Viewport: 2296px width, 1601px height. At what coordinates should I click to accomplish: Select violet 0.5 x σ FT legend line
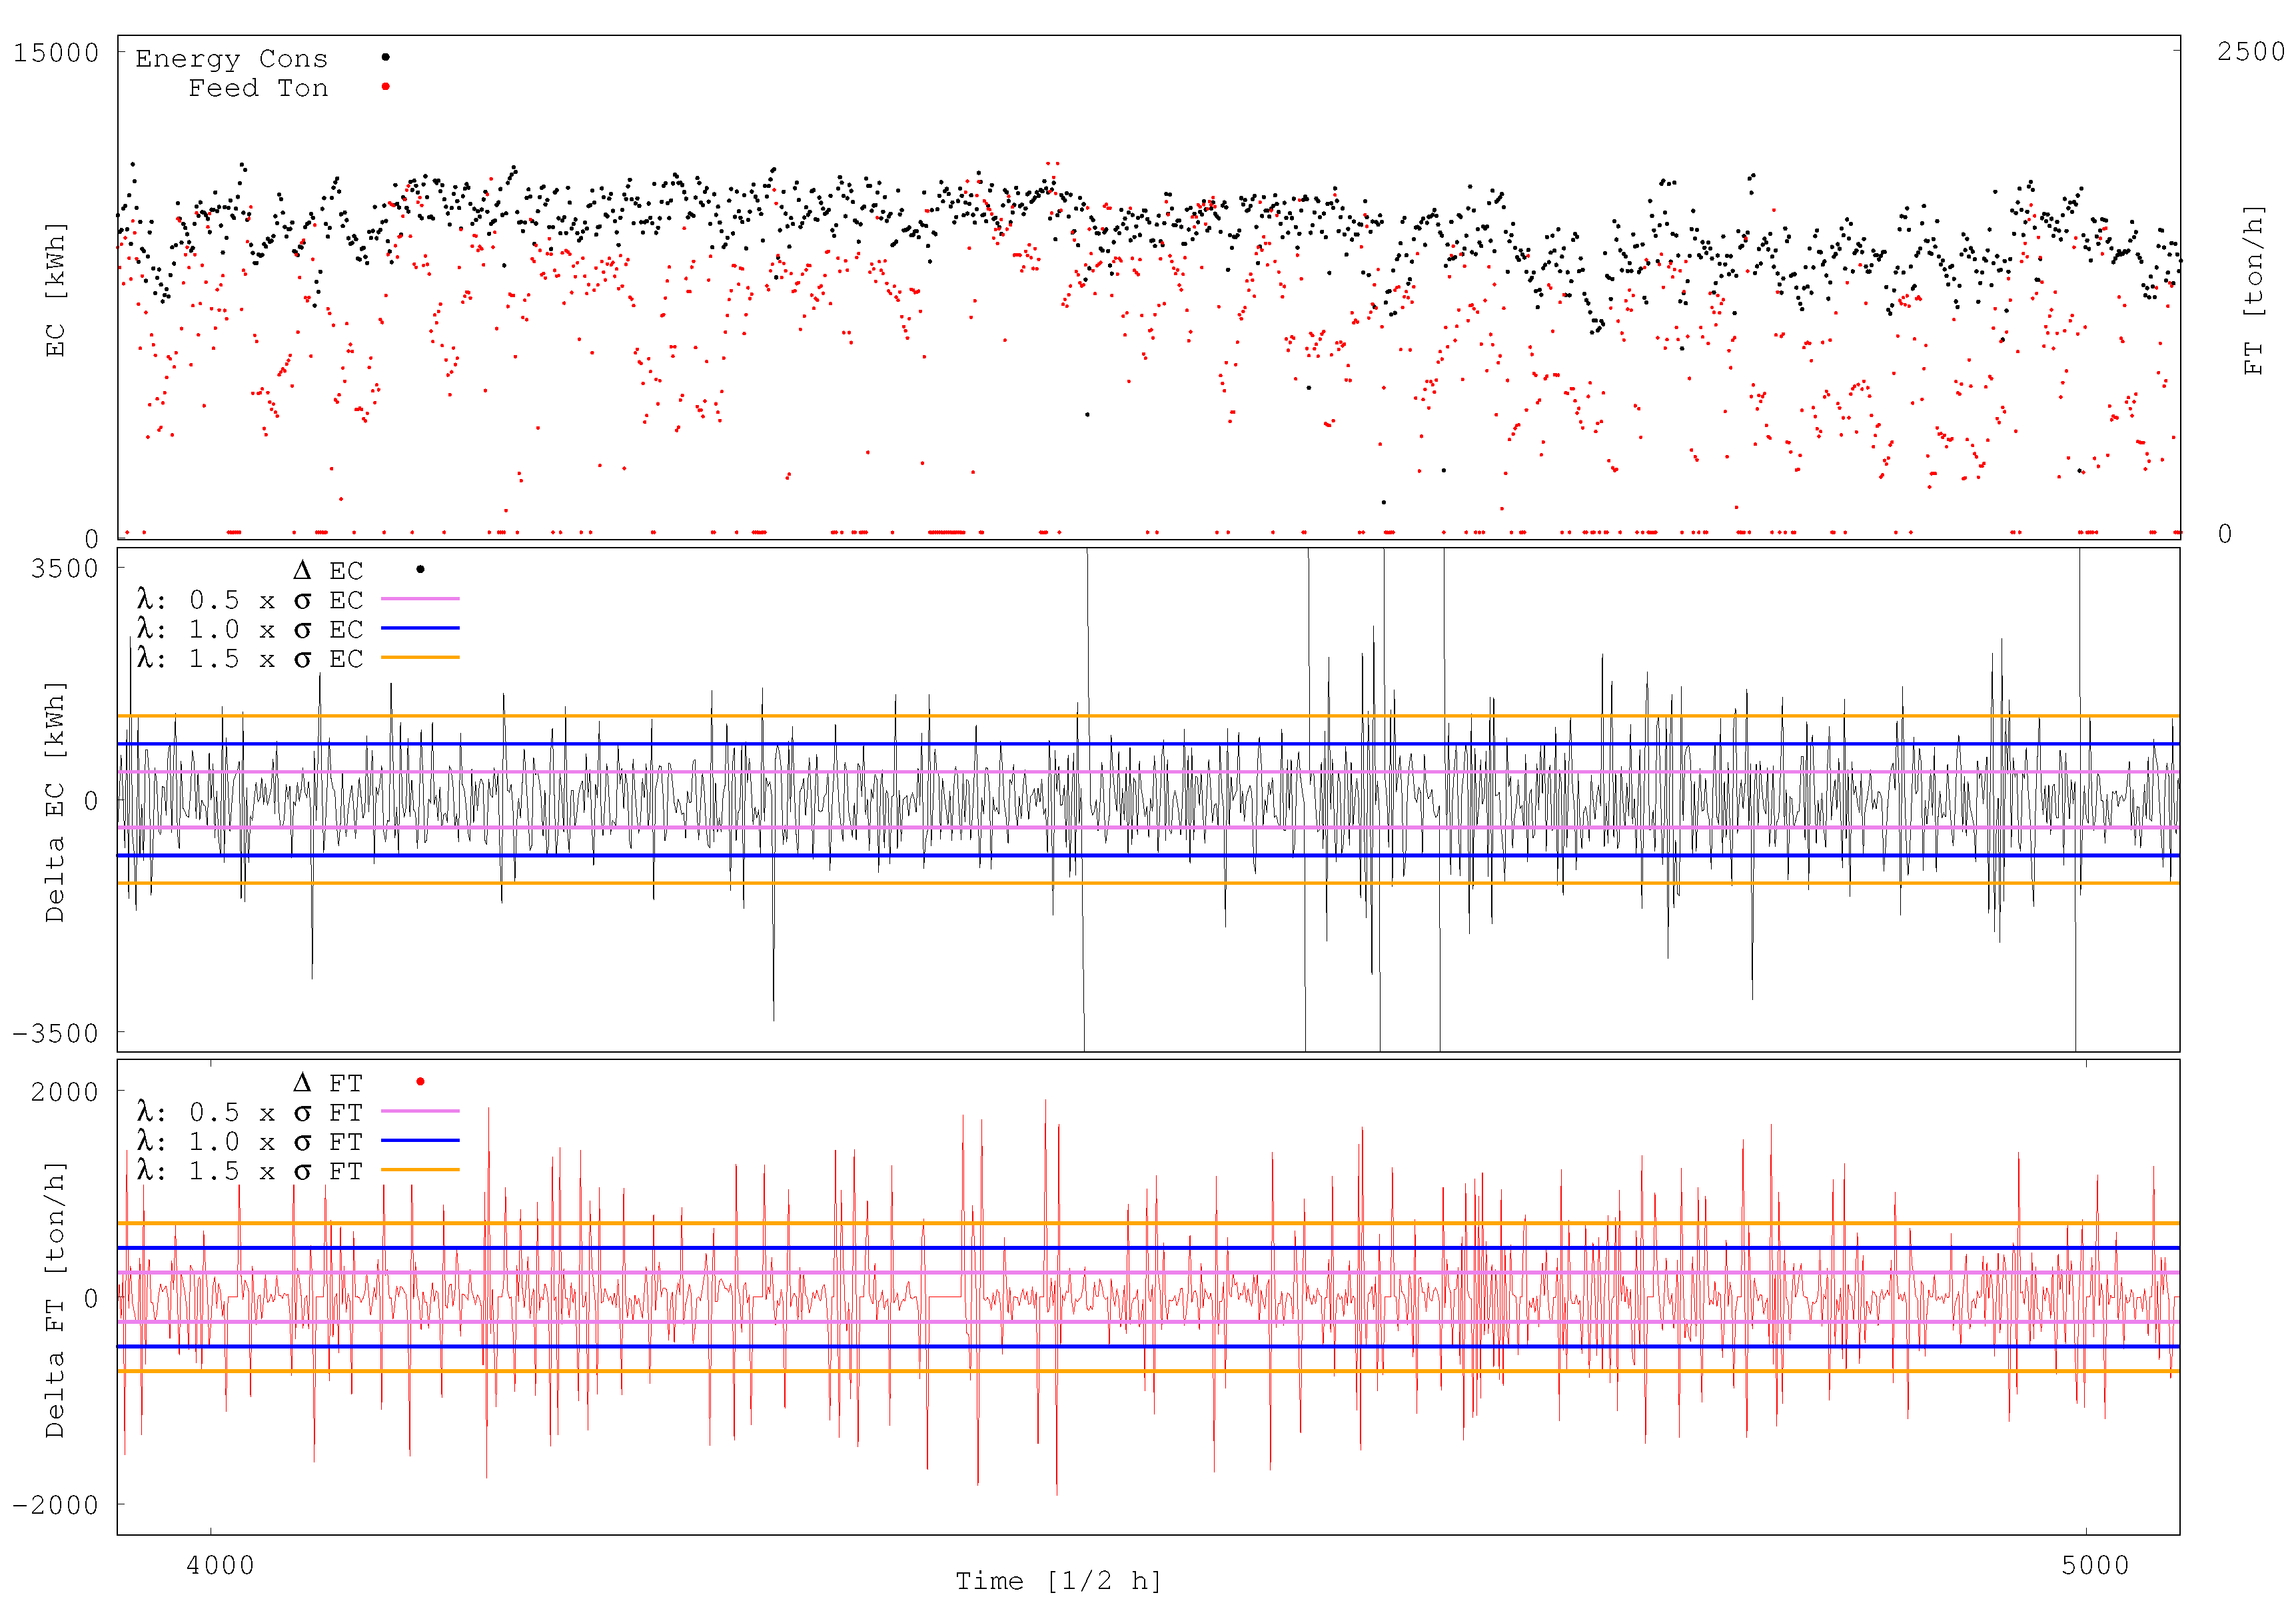pos(420,1111)
